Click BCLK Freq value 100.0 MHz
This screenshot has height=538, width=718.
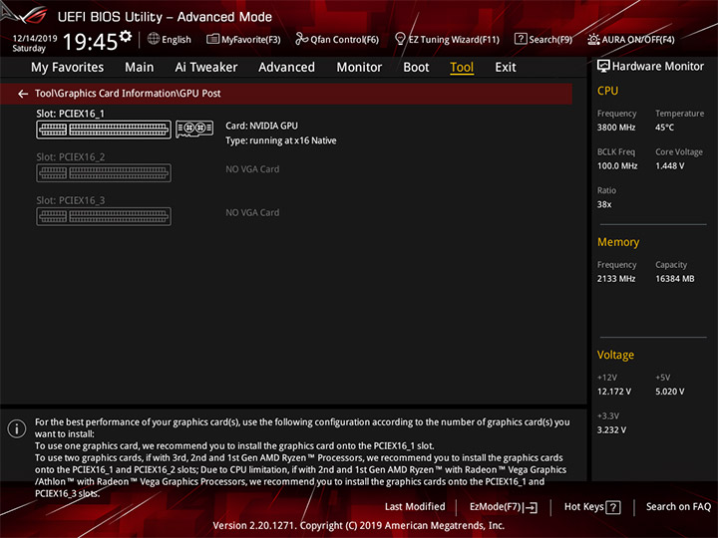[617, 166]
